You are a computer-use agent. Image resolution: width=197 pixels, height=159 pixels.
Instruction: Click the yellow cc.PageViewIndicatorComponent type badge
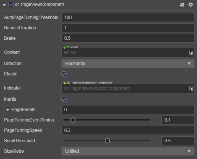[x=88, y=83]
